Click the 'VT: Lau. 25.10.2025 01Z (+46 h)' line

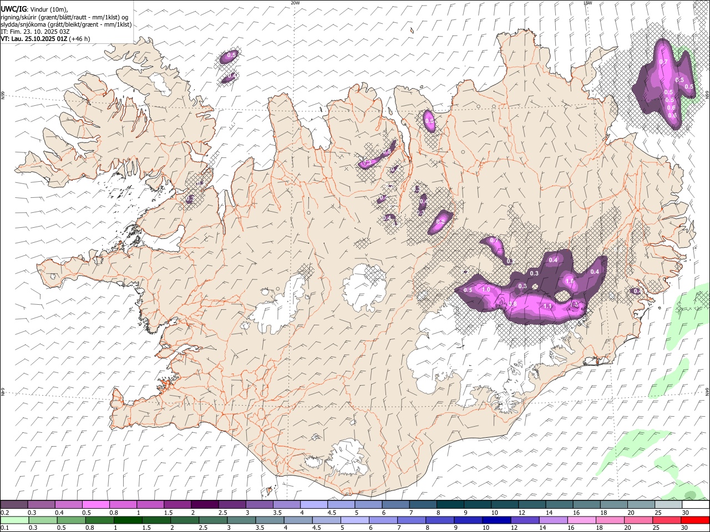pyautogui.click(x=45, y=39)
